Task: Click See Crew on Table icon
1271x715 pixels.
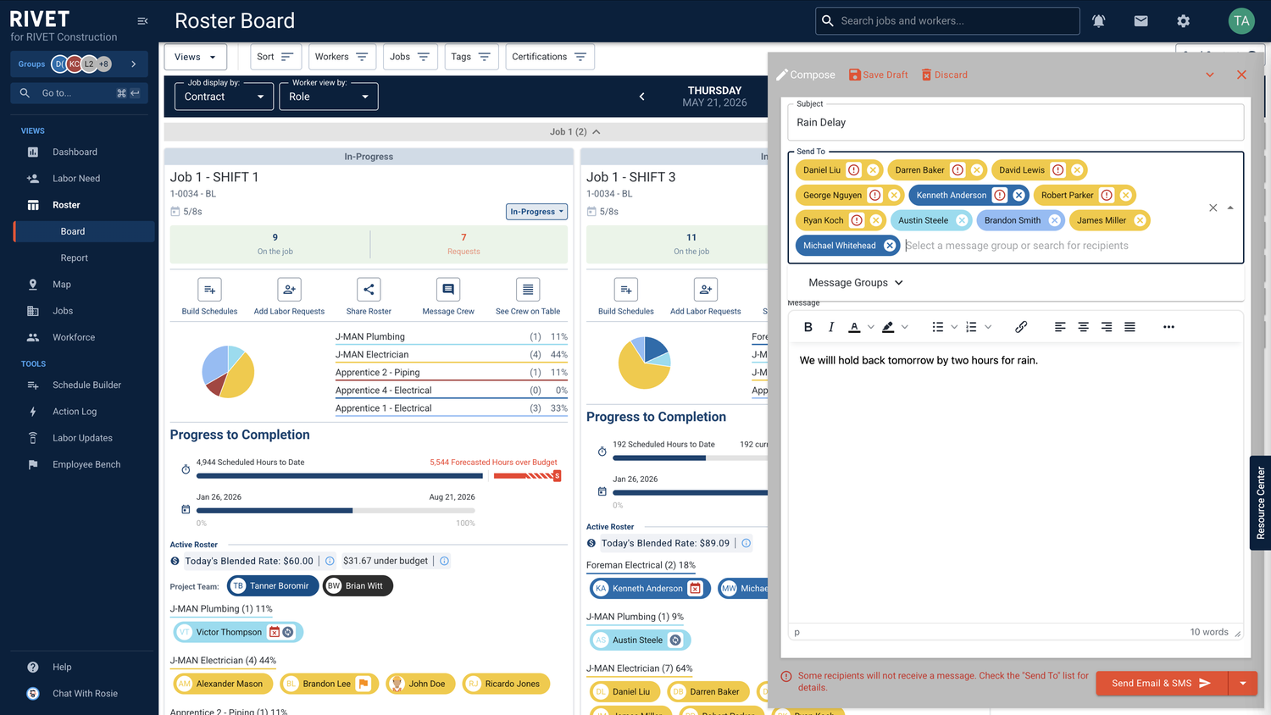Action: click(x=528, y=290)
